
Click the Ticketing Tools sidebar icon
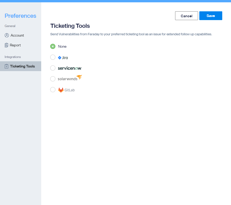click(6, 66)
